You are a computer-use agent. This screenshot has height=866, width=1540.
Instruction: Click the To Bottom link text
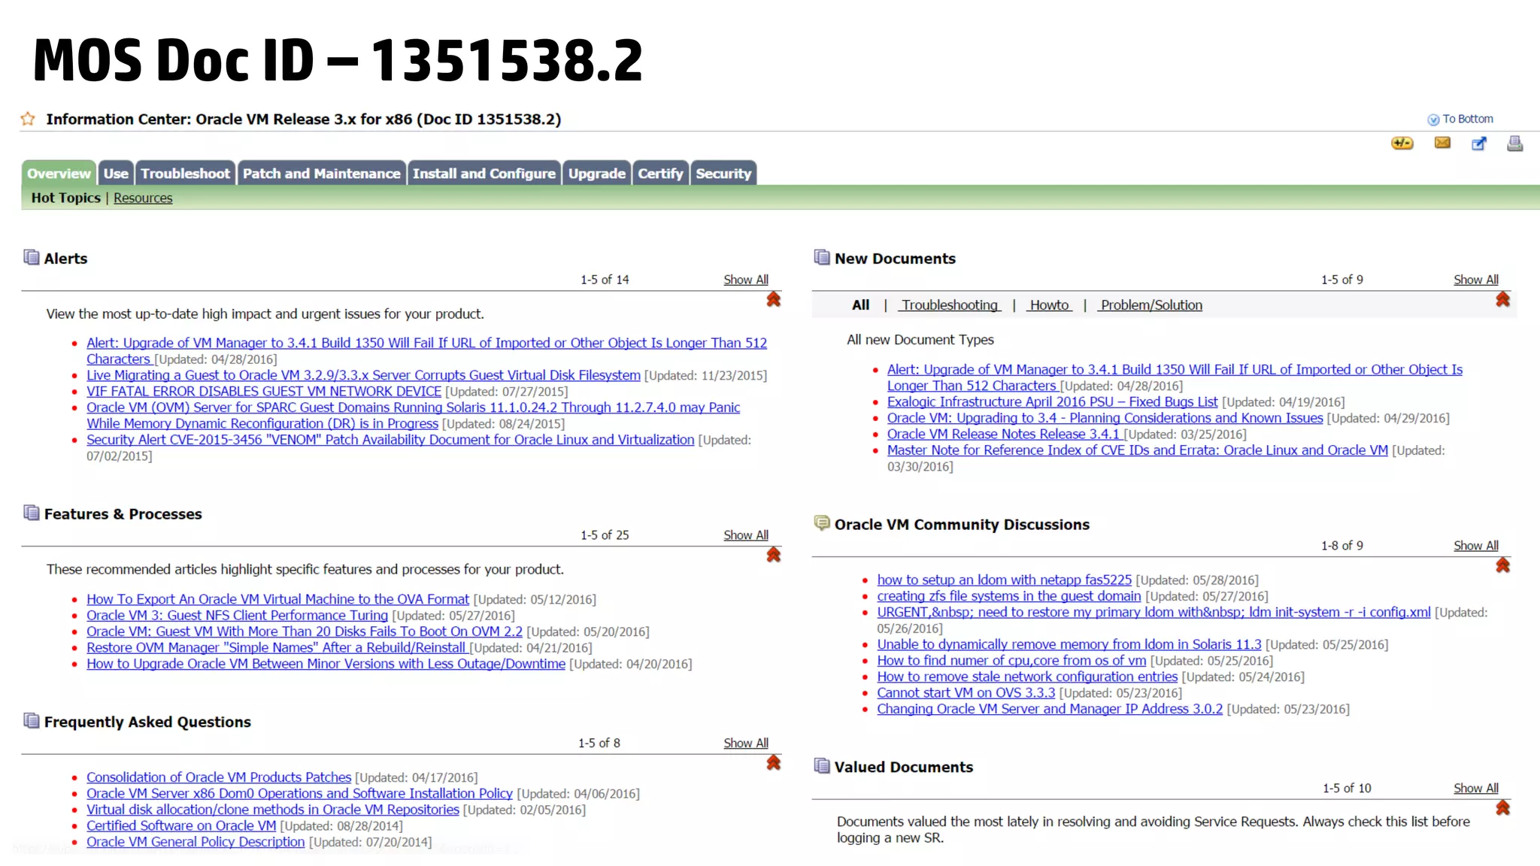1468,119
